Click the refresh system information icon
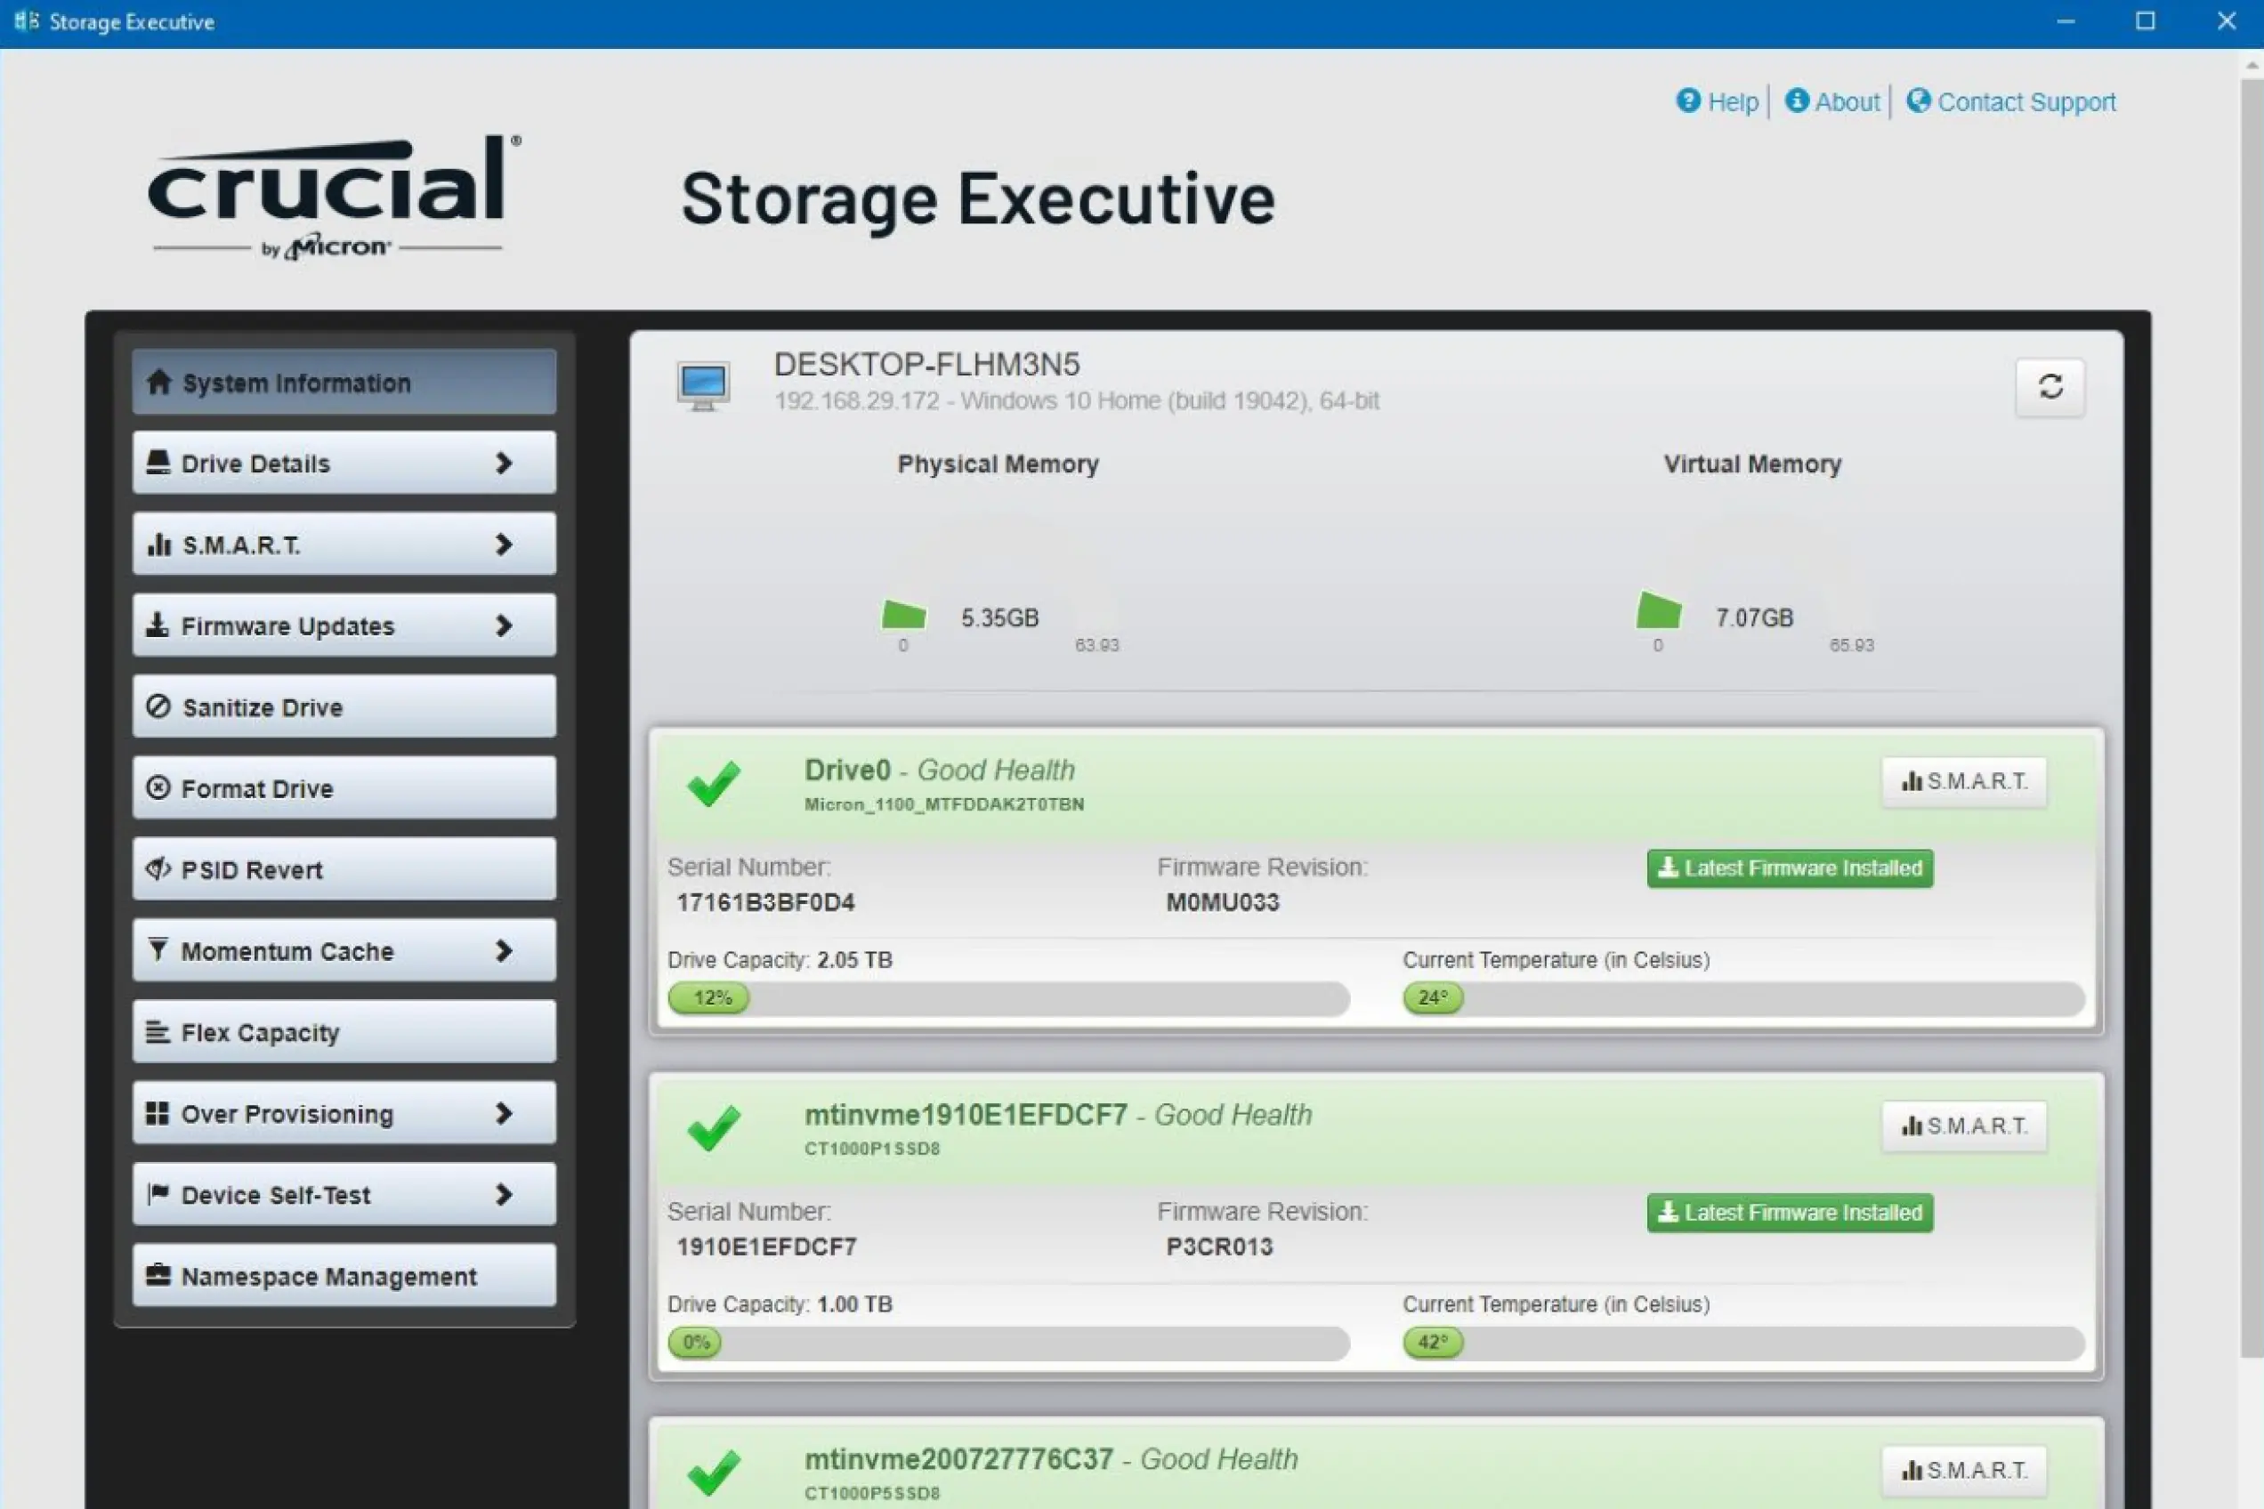The image size is (2264, 1509). (2050, 387)
